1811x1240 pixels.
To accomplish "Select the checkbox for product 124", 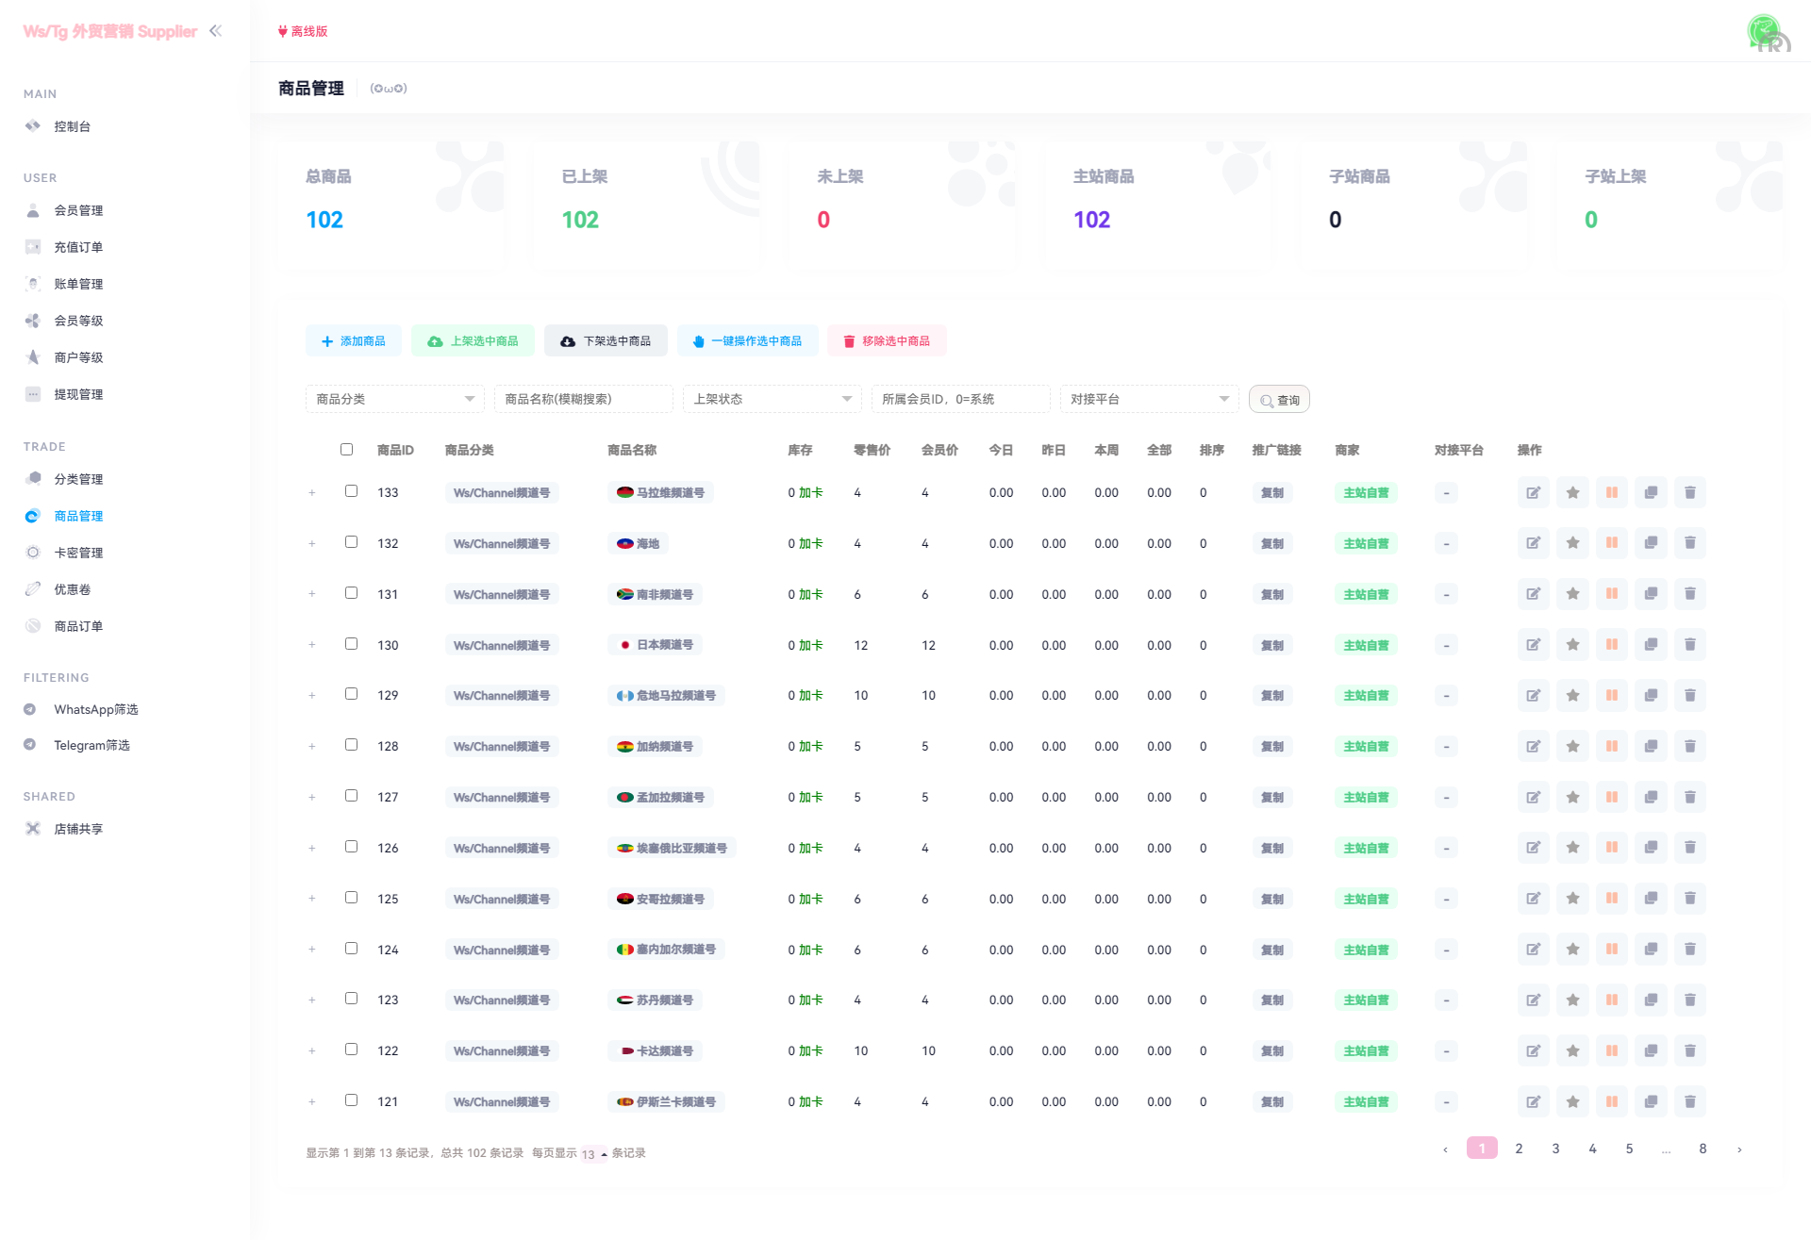I will coord(351,949).
